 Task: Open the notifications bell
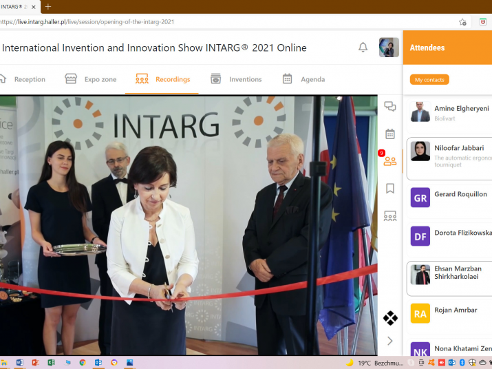363,48
